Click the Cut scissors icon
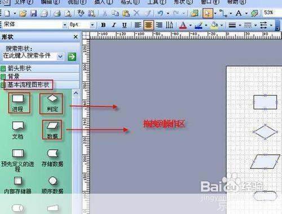This screenshot has width=282, height=214. [x=105, y=13]
